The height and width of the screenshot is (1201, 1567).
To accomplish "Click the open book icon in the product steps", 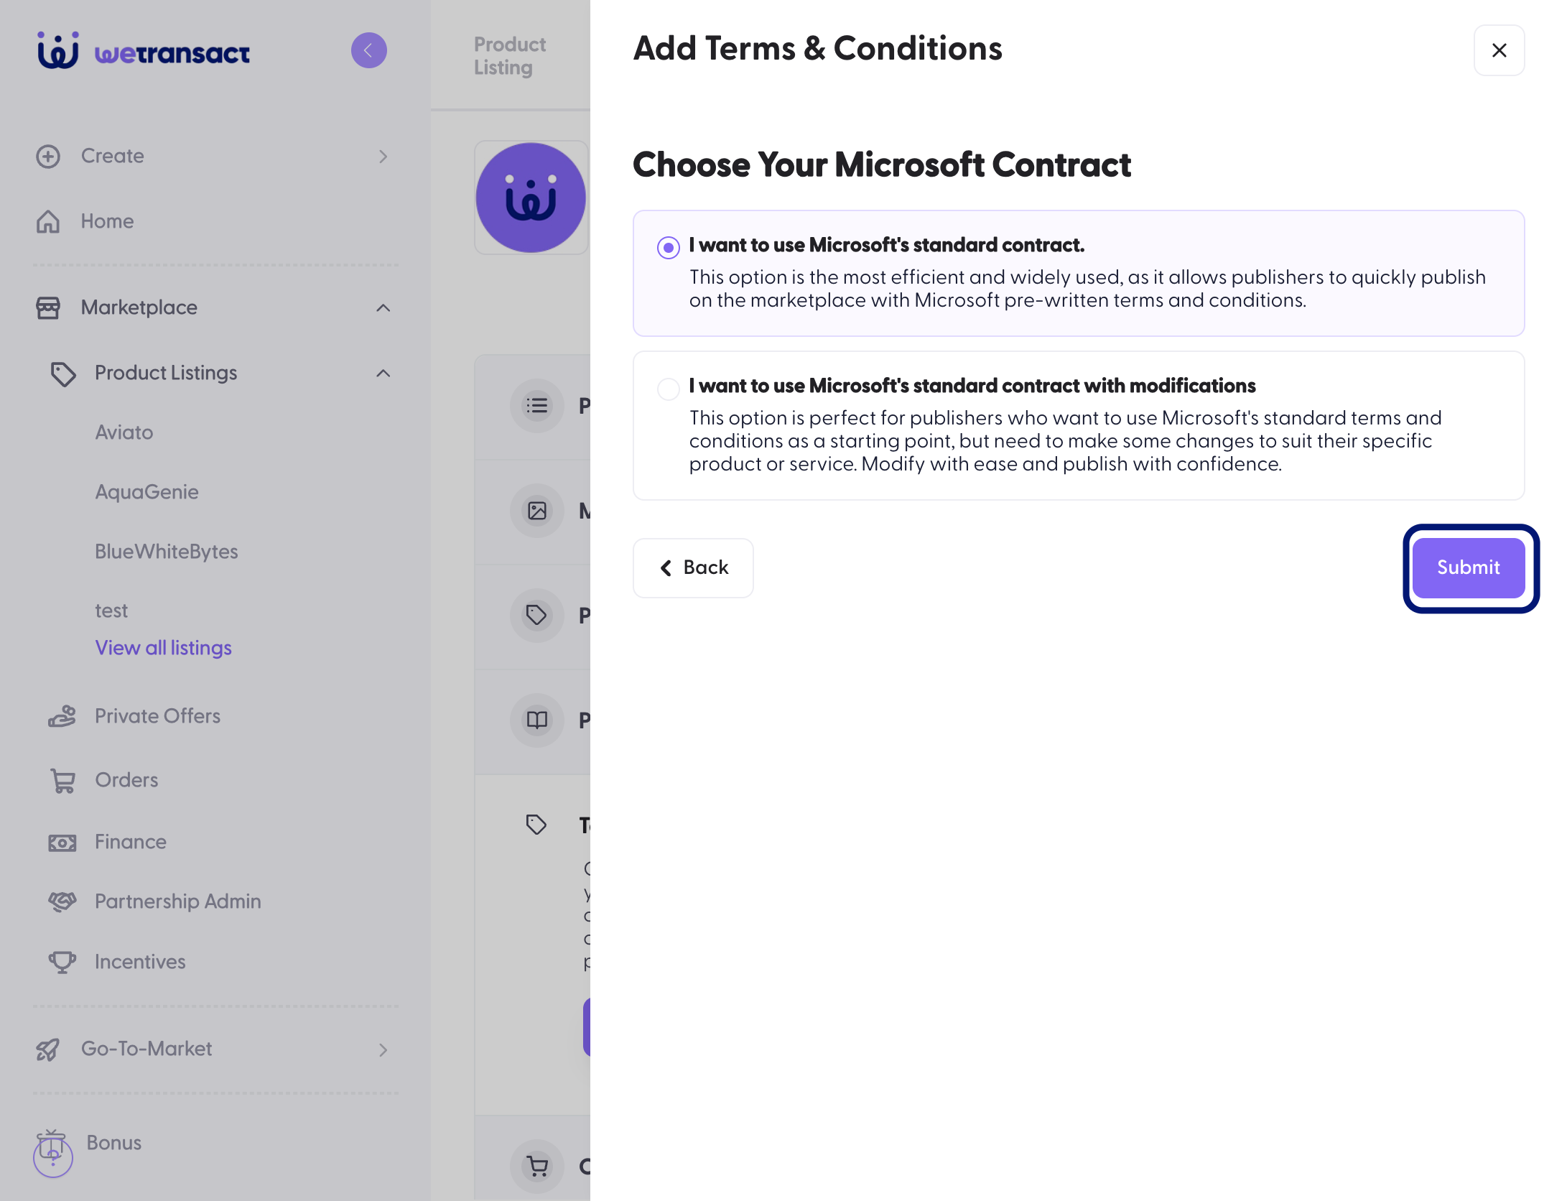I will click(x=536, y=720).
